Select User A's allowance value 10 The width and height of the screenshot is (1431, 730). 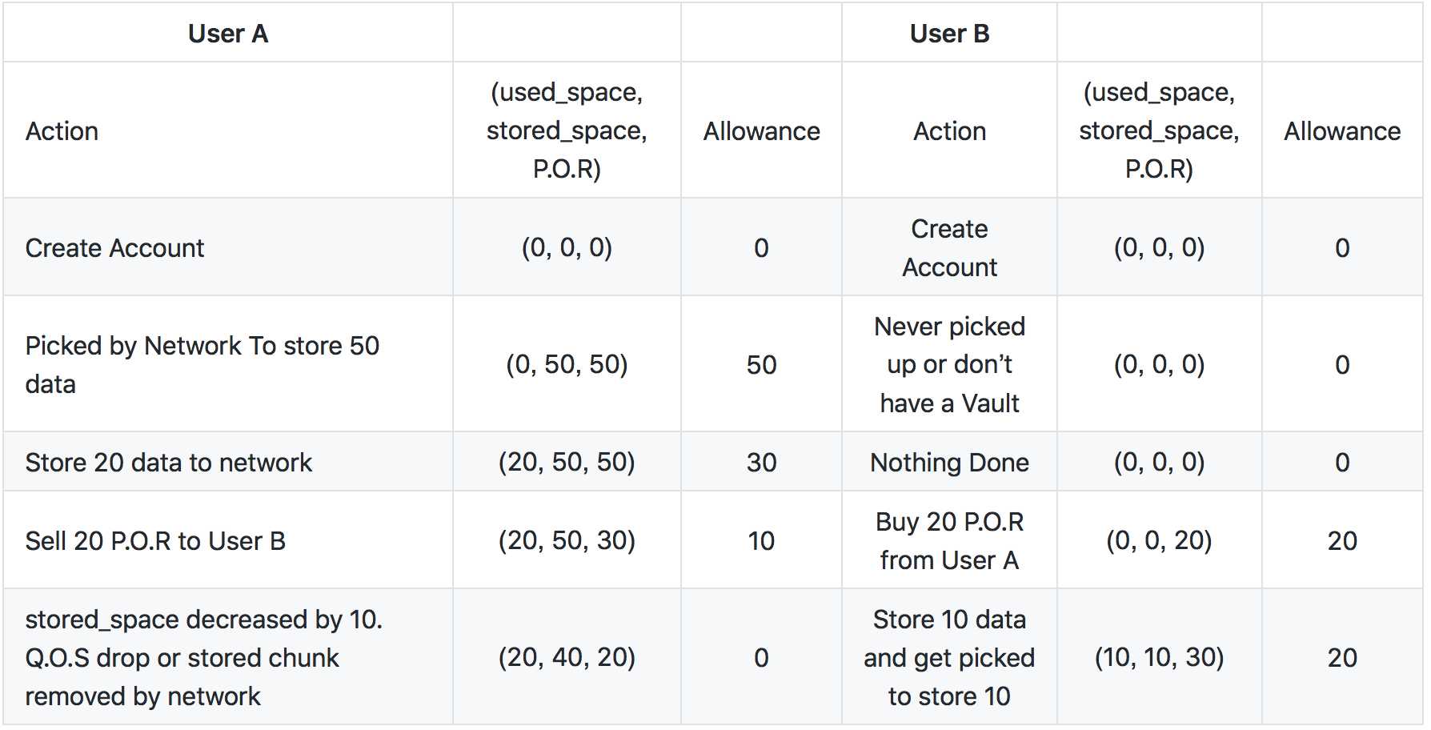pos(761,540)
